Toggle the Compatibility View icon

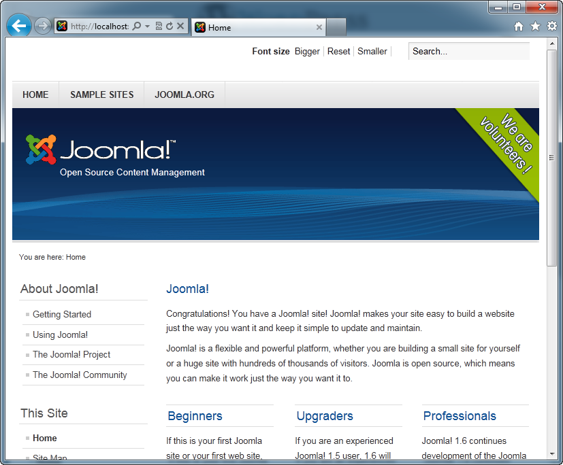tap(159, 26)
